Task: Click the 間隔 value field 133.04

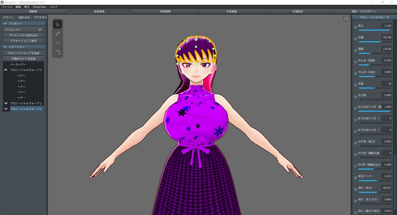Action: coord(387,49)
